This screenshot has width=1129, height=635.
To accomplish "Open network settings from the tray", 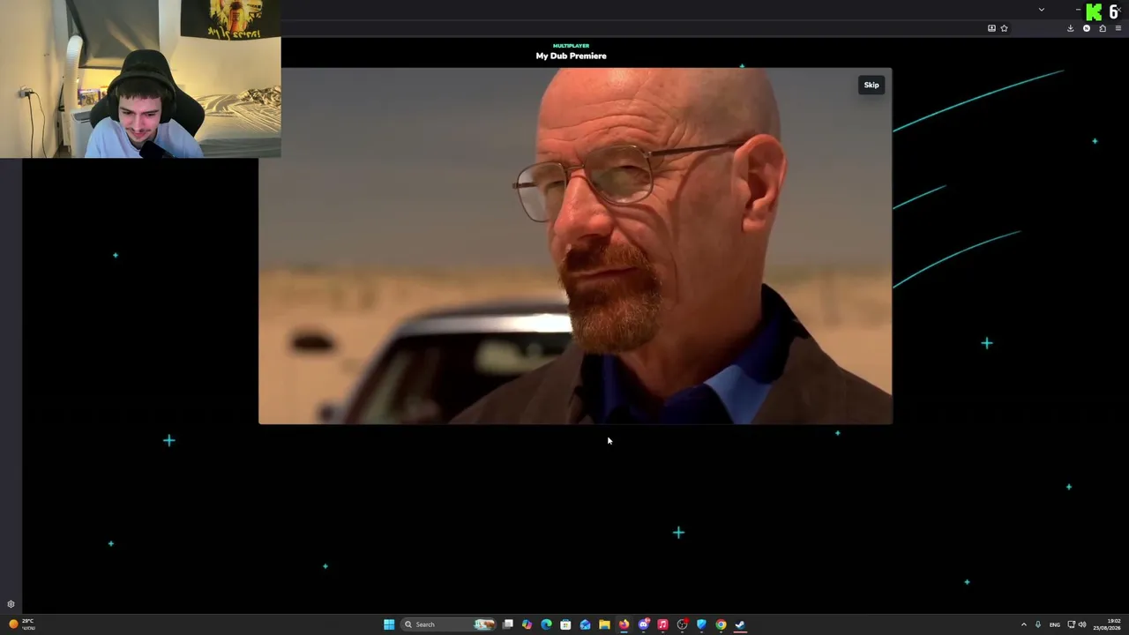I will pos(1072,624).
